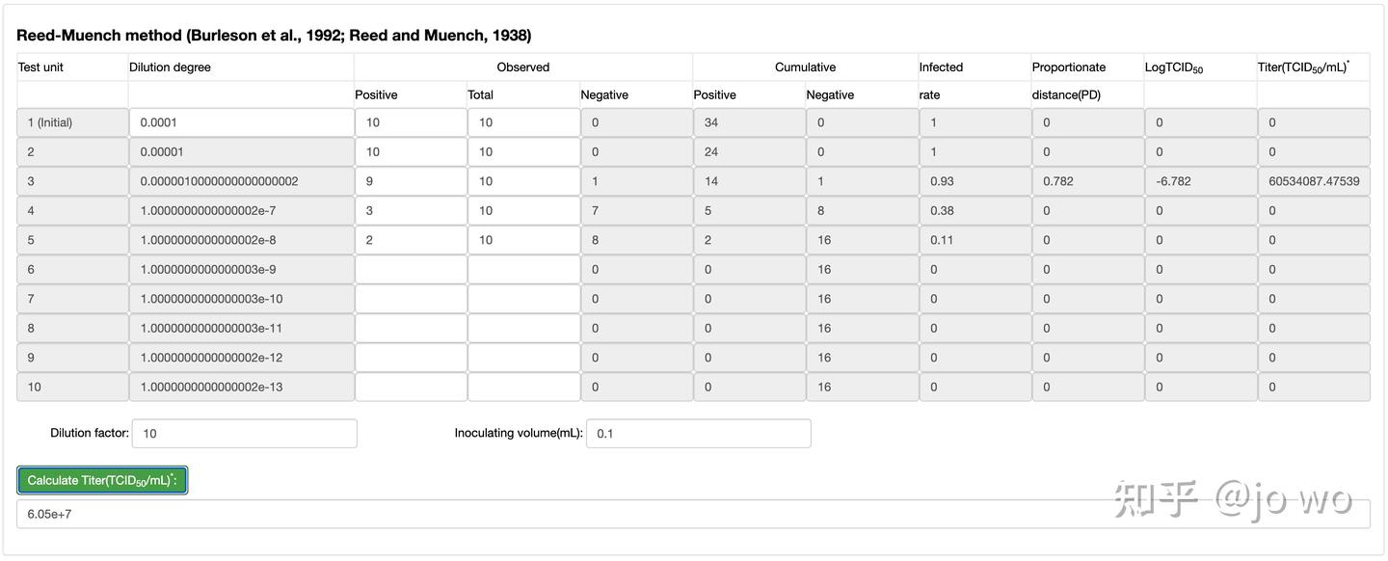Select empty Observed Total field in row 8
The image size is (1388, 561).
pos(523,329)
